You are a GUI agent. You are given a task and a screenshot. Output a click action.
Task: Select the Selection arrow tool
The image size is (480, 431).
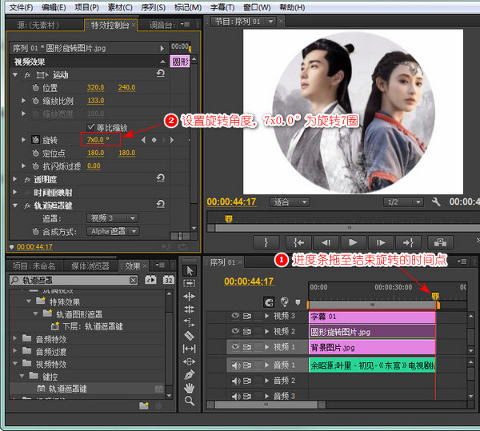[190, 271]
